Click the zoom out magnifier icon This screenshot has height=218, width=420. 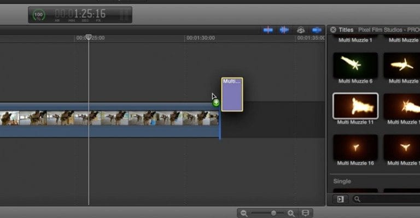coord(244,213)
